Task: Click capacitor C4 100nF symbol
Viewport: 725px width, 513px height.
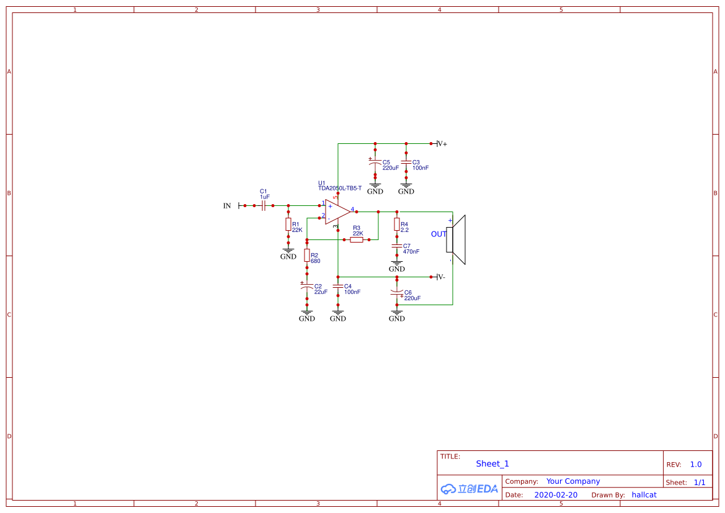Action: [337, 287]
